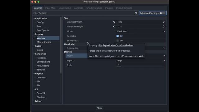
Task: Select Common under Physics
Action: (x=41, y=77)
